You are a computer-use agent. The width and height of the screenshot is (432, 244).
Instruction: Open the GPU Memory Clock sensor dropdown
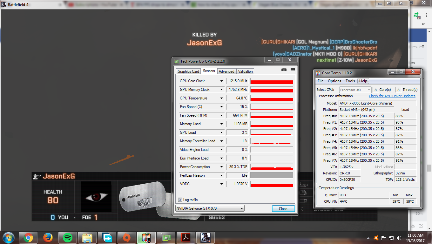pos(221,90)
